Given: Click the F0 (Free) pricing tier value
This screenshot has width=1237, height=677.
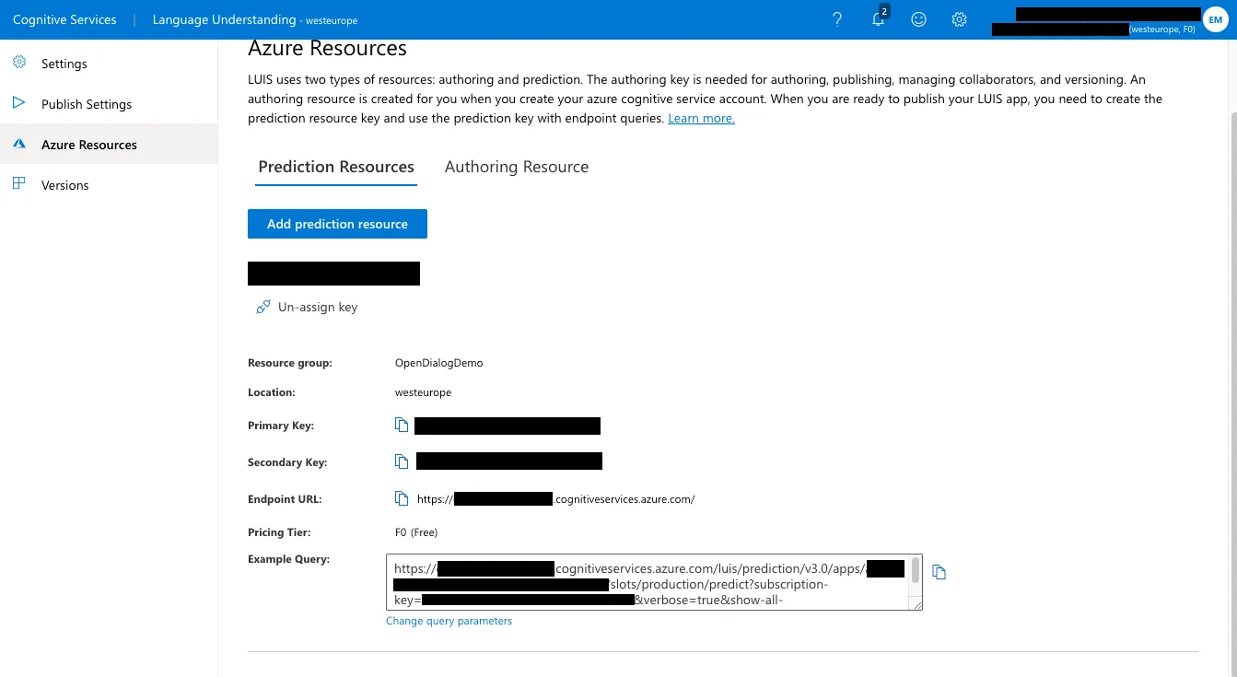Looking at the screenshot, I should [x=416, y=532].
